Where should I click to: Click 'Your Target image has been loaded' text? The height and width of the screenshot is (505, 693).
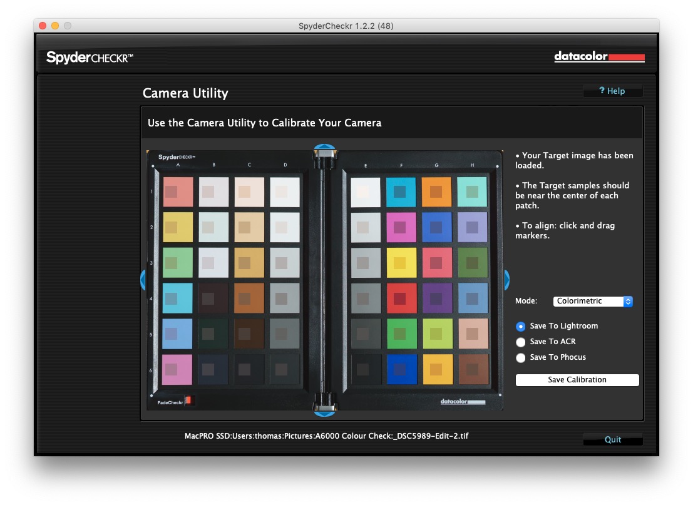tap(574, 160)
